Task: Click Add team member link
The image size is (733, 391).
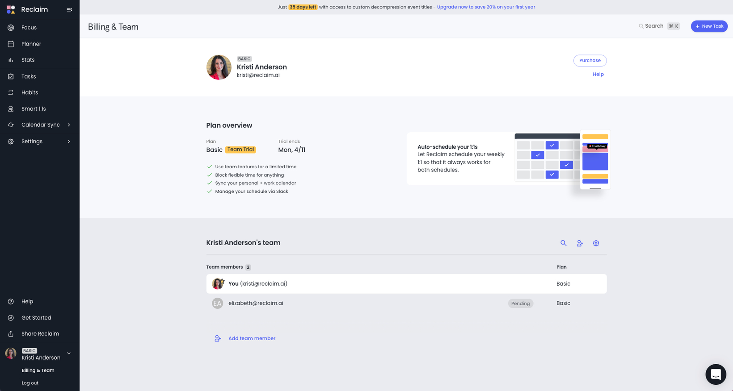Action: click(252, 338)
